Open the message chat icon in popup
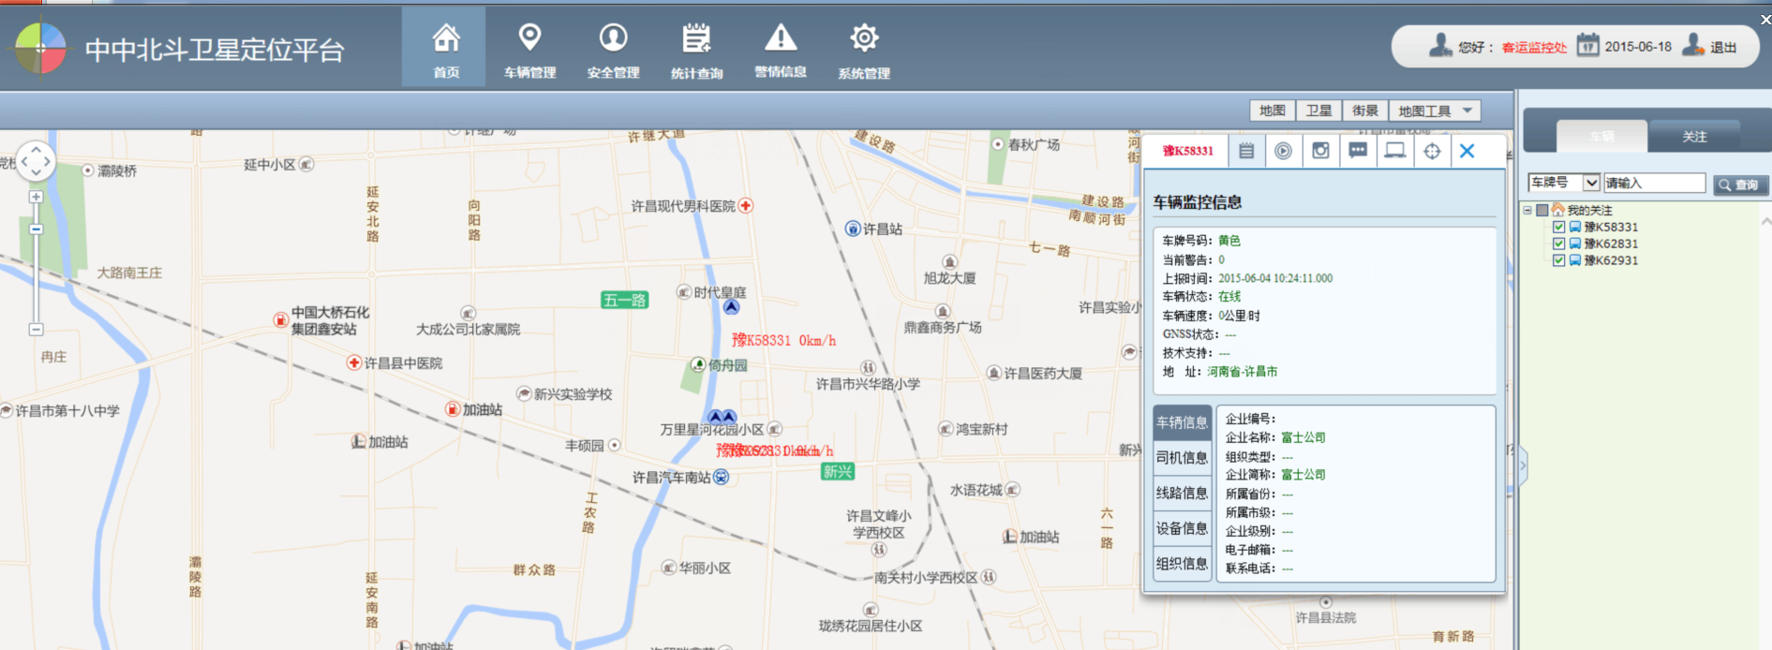Viewport: 1772px width, 650px height. (x=1358, y=151)
